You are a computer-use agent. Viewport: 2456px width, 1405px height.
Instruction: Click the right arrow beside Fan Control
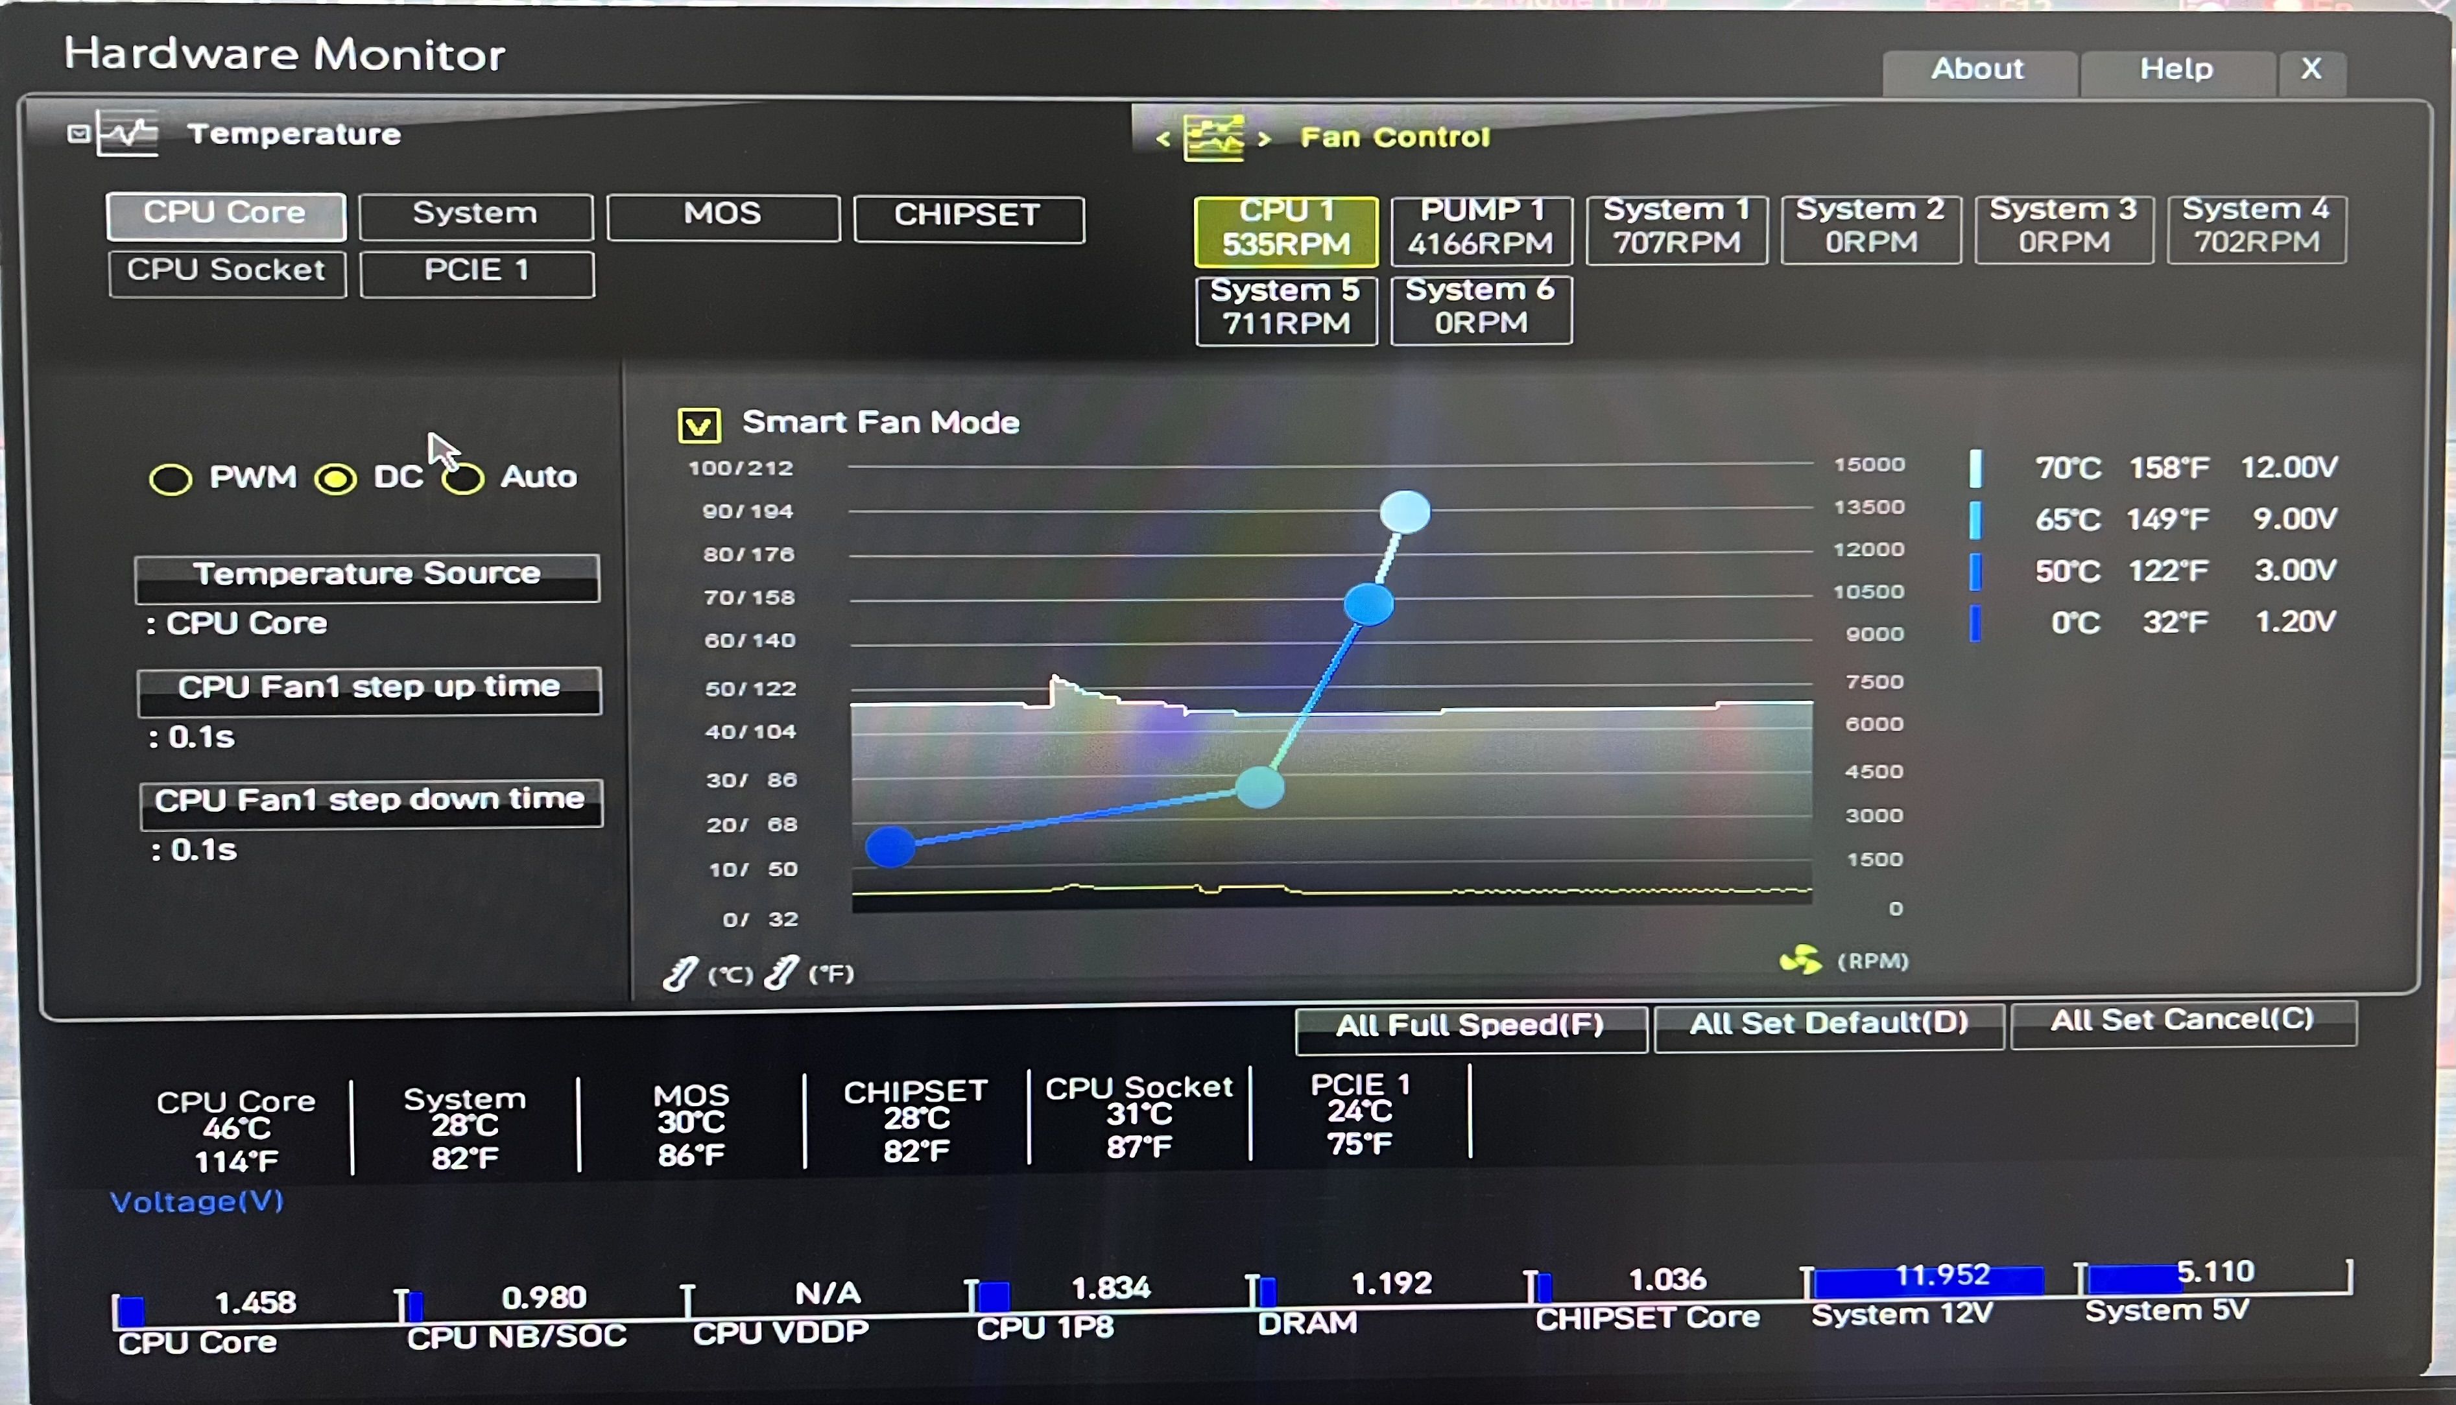tap(1265, 139)
